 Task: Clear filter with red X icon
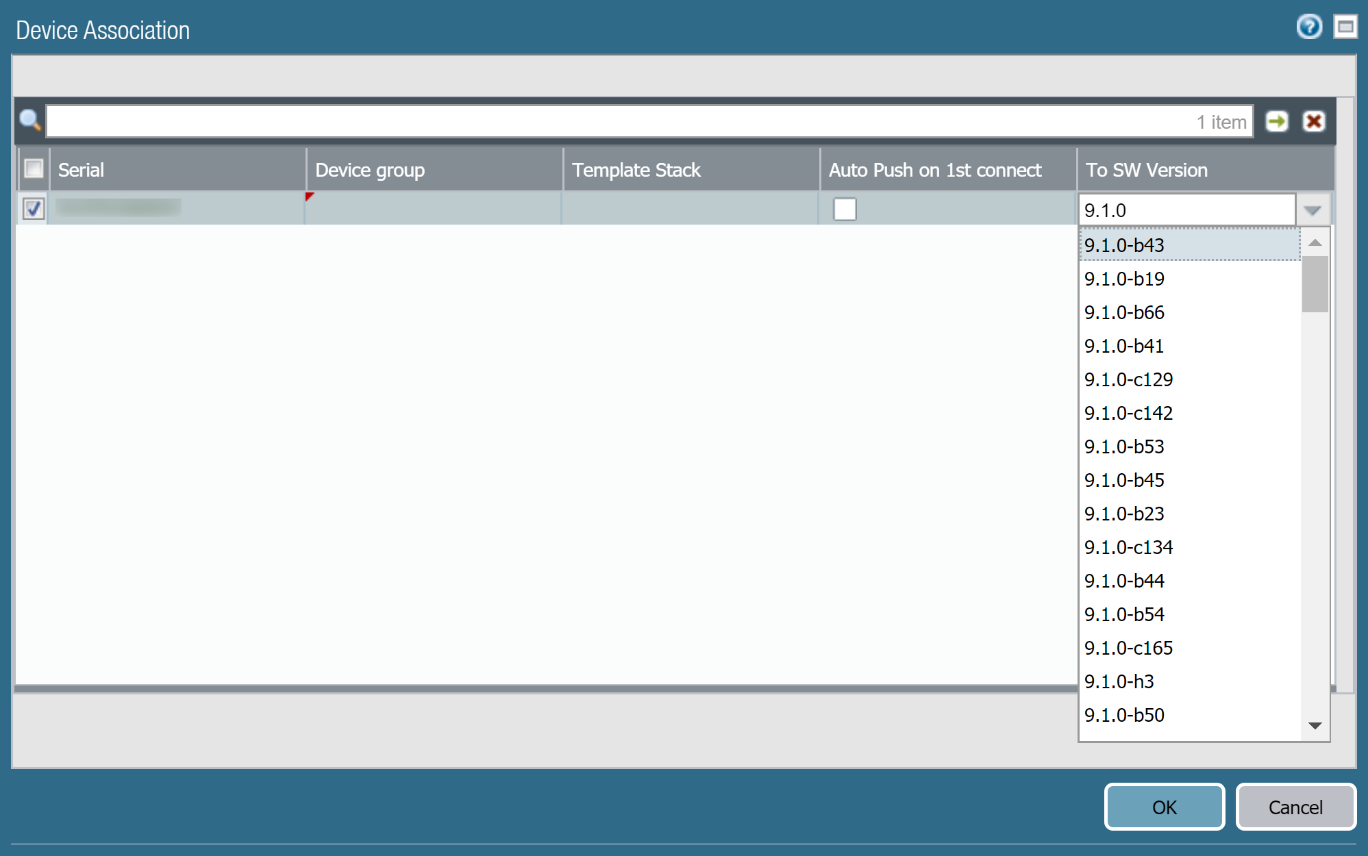(x=1313, y=122)
